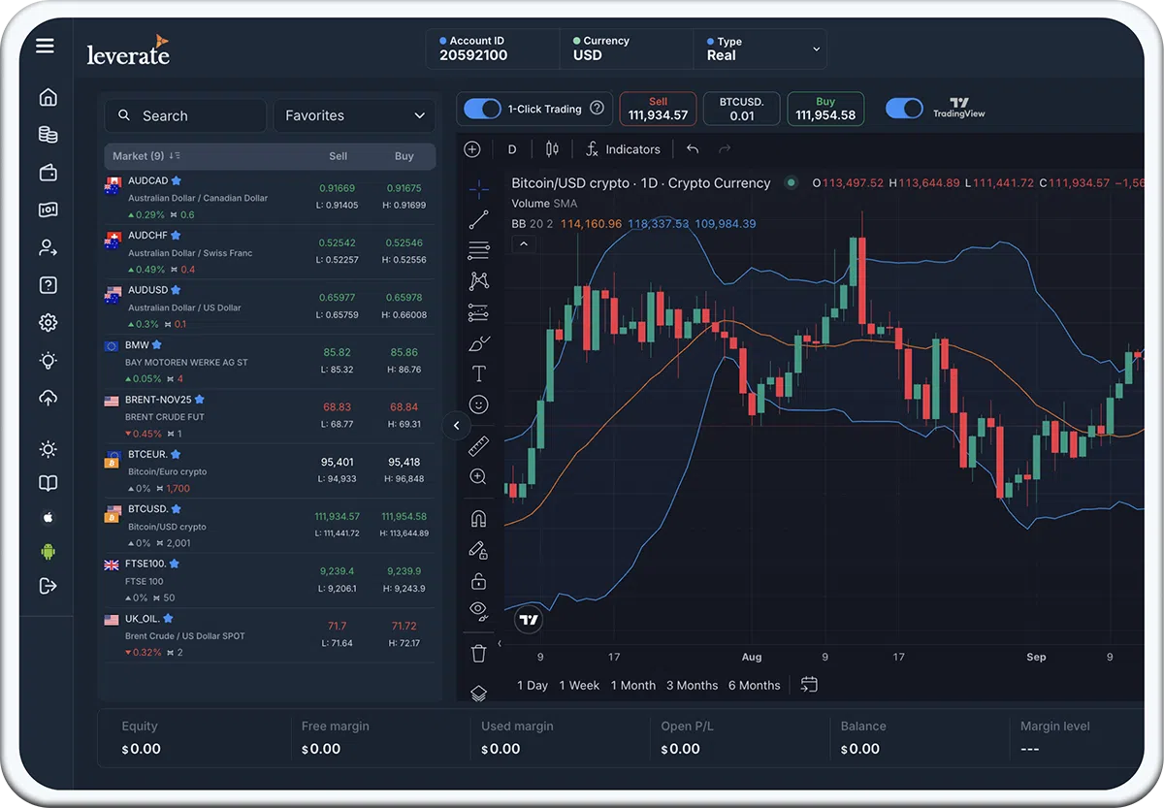Click the undo arrow in chart toolbar
Viewport: 1164px width, 808px height.
click(692, 149)
